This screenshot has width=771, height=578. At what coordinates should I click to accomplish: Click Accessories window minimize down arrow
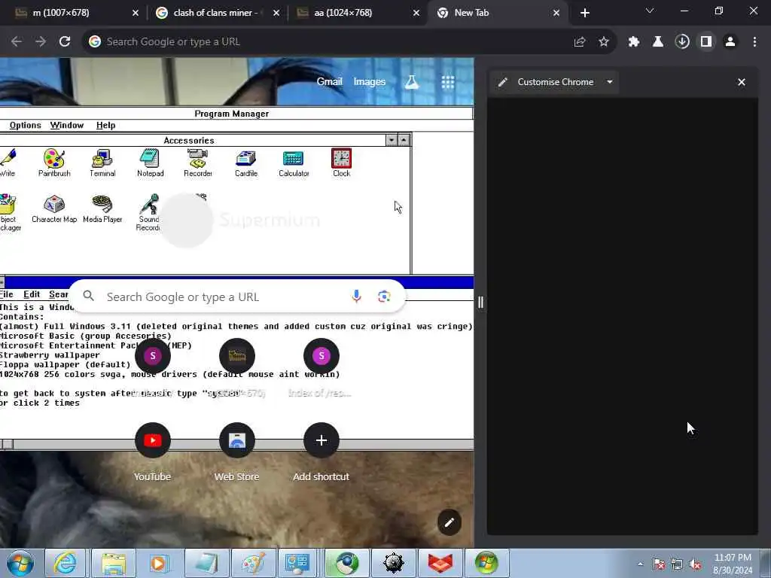tap(392, 140)
